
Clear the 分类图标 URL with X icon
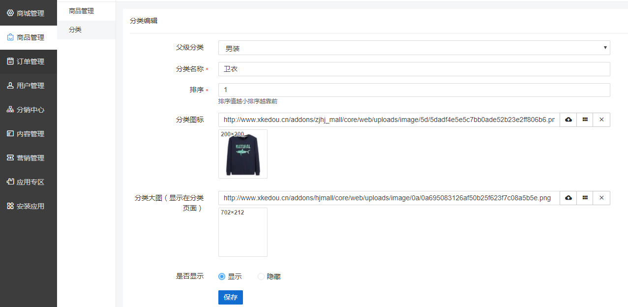tap(601, 120)
